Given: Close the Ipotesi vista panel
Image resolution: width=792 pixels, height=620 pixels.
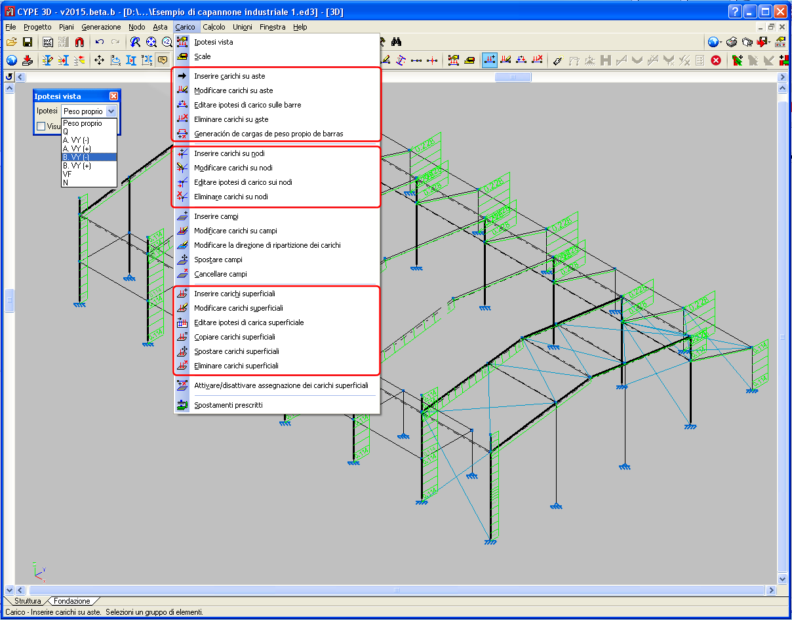Looking at the screenshot, I should [x=113, y=96].
